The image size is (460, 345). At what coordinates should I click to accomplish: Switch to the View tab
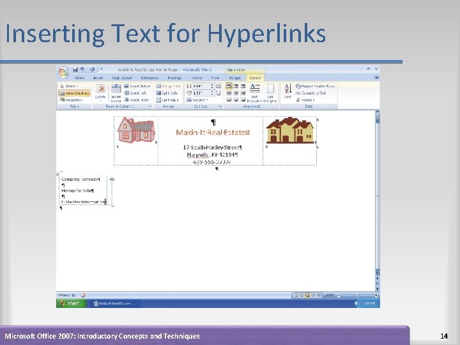point(215,78)
